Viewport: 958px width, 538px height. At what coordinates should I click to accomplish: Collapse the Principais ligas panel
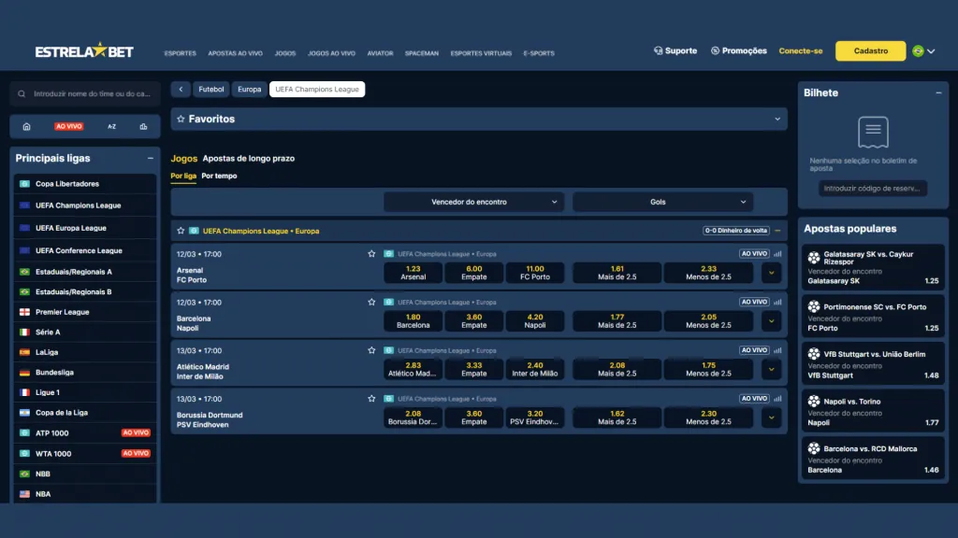coord(150,159)
